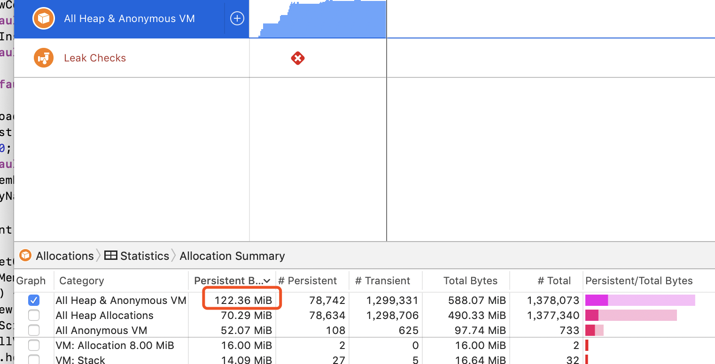Enable graph for All Heap Allocations
This screenshot has width=715, height=364.
point(34,315)
